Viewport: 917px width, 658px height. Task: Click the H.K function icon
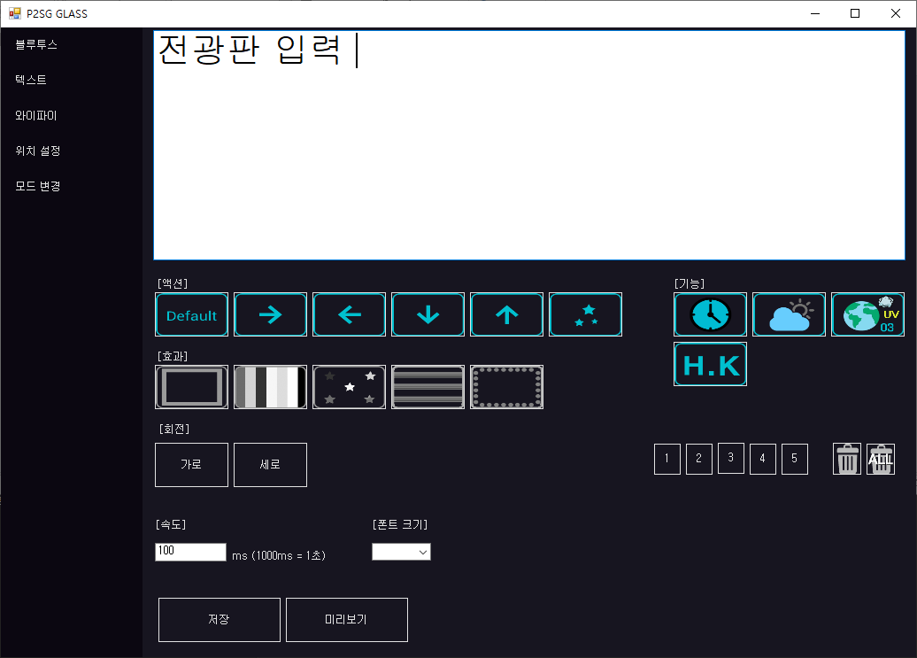pos(710,364)
